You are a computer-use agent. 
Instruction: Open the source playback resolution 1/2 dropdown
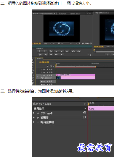click(73, 43)
